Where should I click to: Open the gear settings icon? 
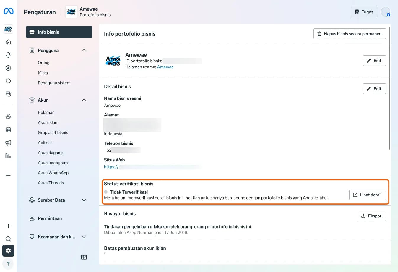[x=8, y=251]
